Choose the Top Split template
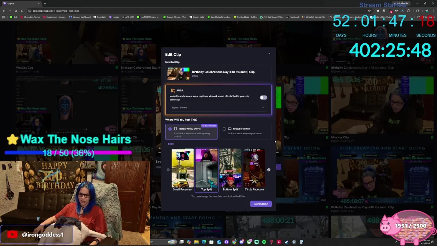The width and height of the screenshot is (437, 246). click(207, 170)
